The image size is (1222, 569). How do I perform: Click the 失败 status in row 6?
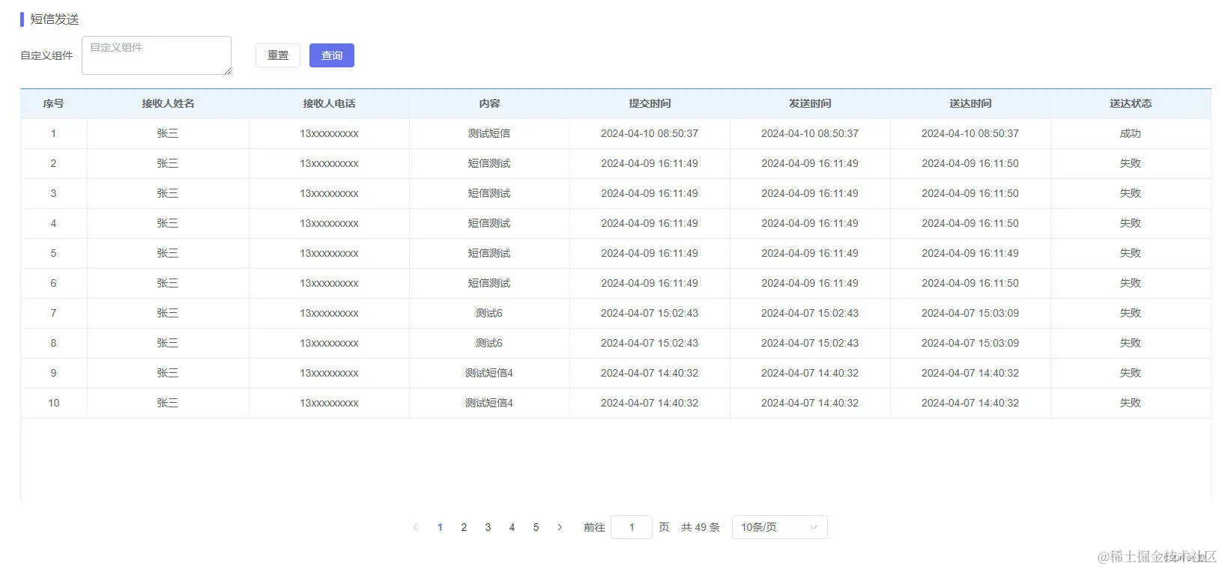coord(1130,283)
